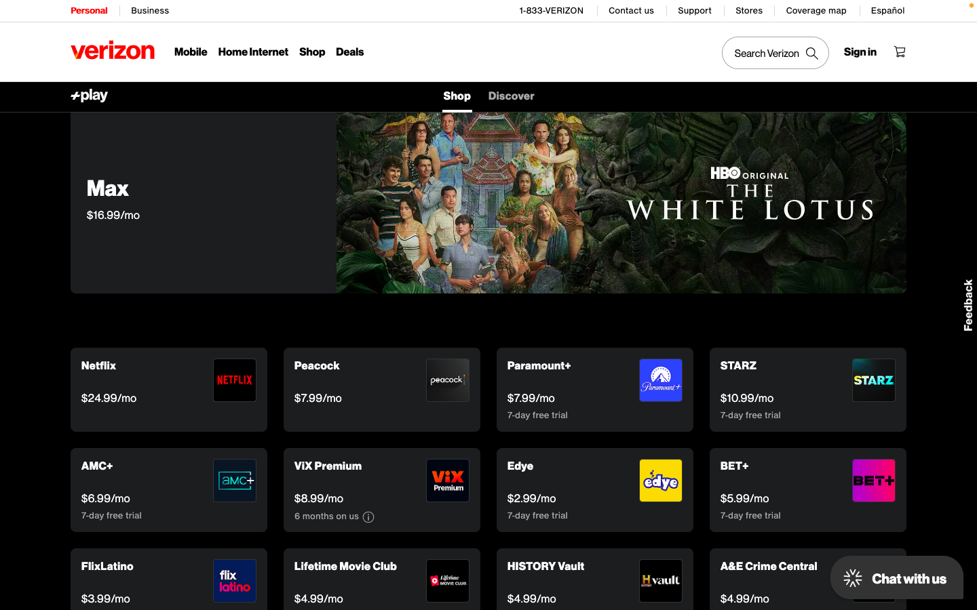Click the Lifetime Movie Club title text

click(345, 567)
